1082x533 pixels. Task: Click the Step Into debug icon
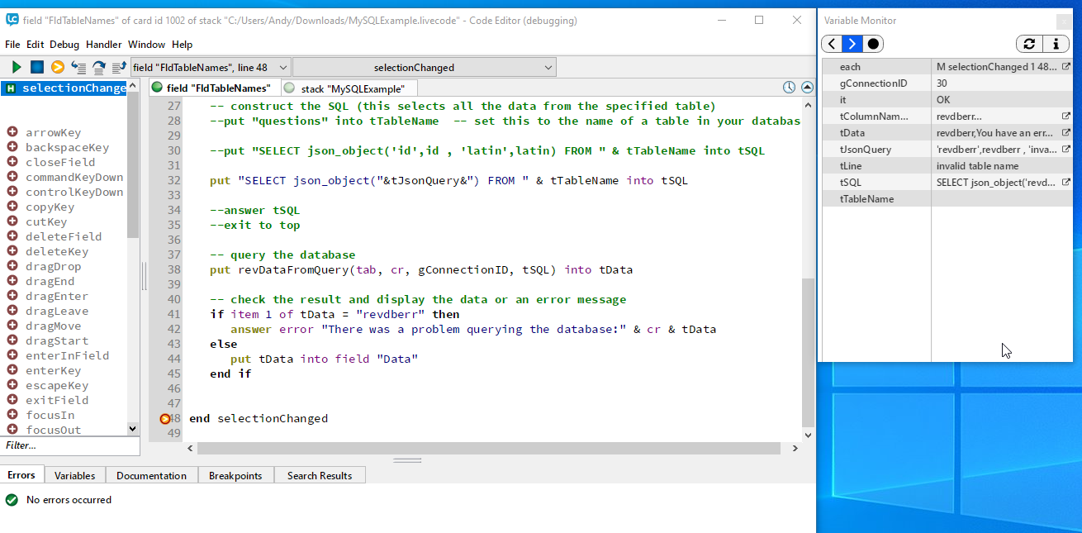(x=78, y=67)
